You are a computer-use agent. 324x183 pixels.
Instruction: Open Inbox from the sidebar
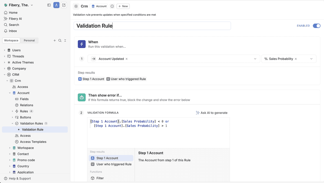(13, 31)
